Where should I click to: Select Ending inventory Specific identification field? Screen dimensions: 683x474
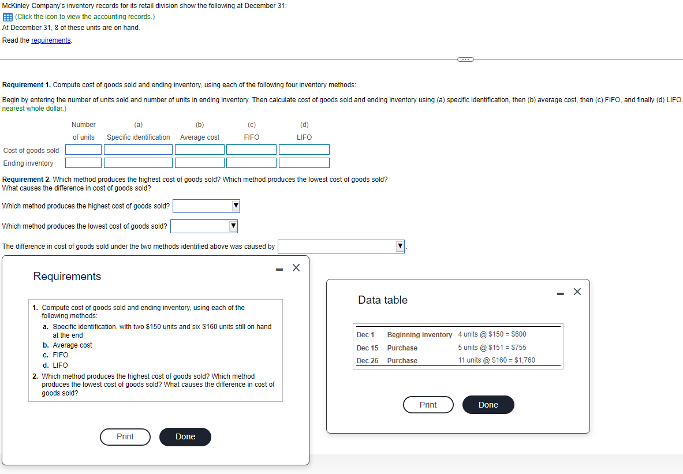coord(138,163)
